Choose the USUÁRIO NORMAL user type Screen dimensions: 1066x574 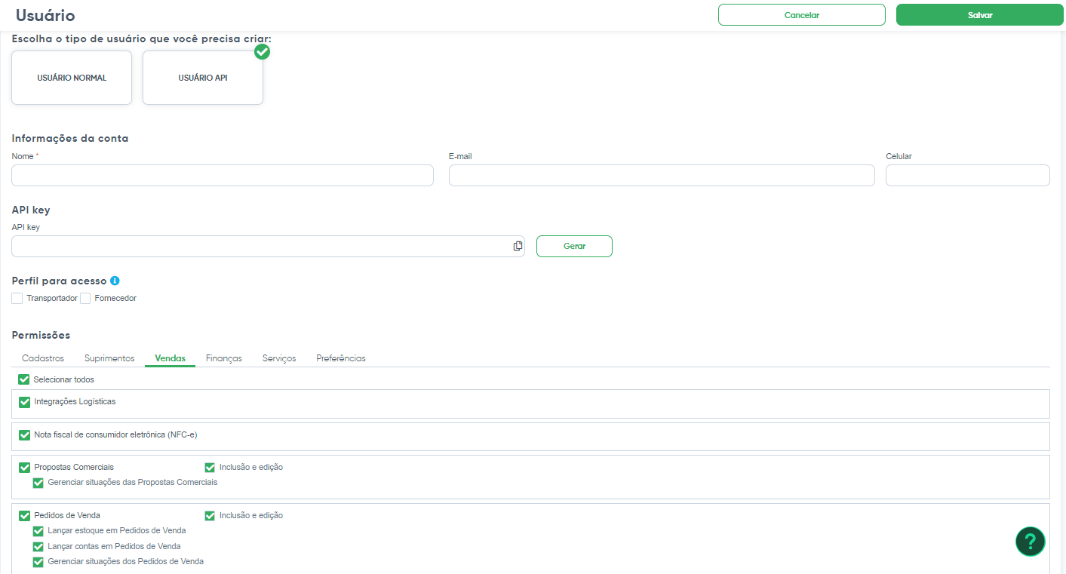72,78
